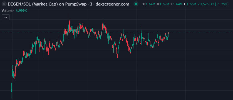Click the green market status indicator dot

[136, 4]
